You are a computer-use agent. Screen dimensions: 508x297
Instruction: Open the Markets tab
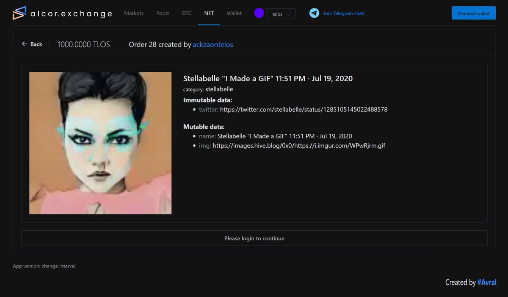134,13
